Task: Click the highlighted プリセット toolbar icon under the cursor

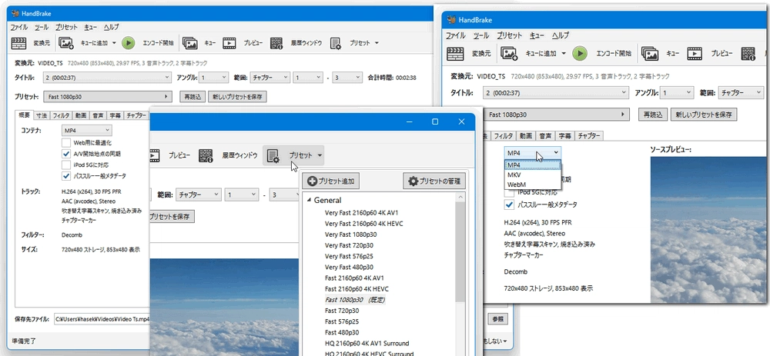Action: [273, 155]
